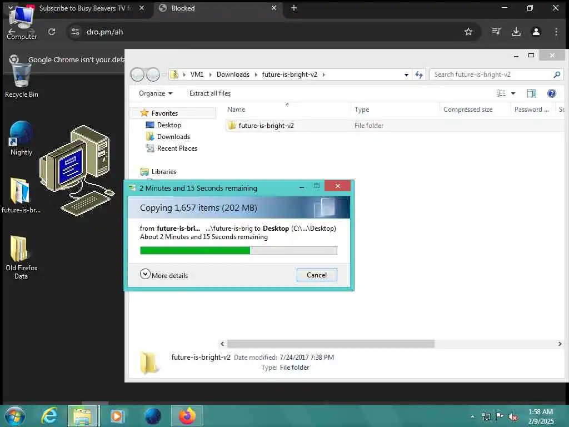Sort by Password column
569x427 pixels.
[532, 110]
